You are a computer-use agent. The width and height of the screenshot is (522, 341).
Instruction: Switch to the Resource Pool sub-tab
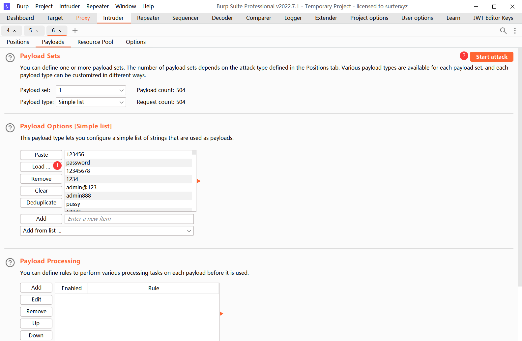click(x=95, y=42)
